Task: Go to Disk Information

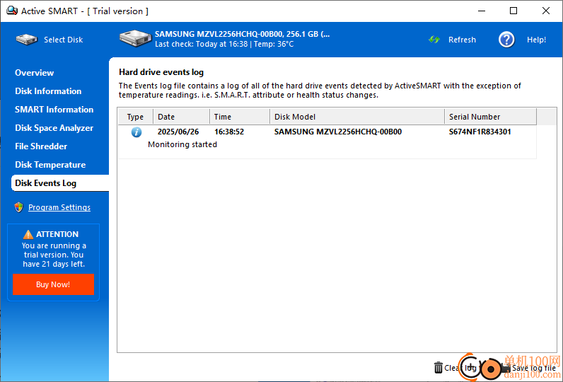Action: pos(48,91)
